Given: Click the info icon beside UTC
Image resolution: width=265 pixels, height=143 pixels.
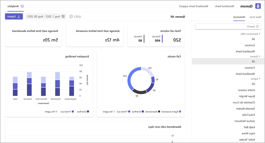Looking at the screenshot, I should [x=71, y=17].
